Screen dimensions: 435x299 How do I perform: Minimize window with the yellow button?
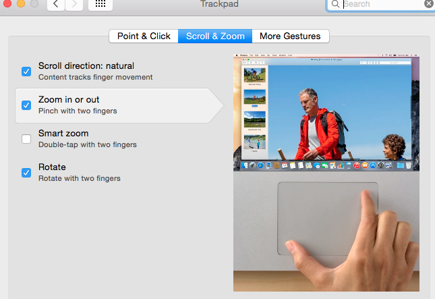21,3
